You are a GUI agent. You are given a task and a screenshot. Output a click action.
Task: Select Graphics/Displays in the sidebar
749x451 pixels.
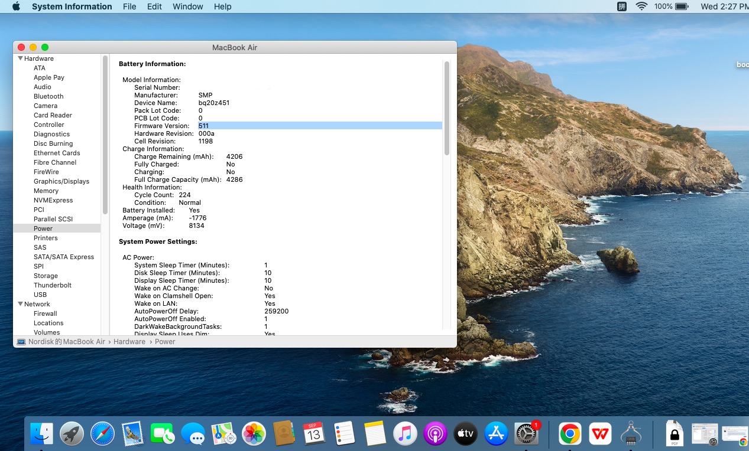point(61,181)
